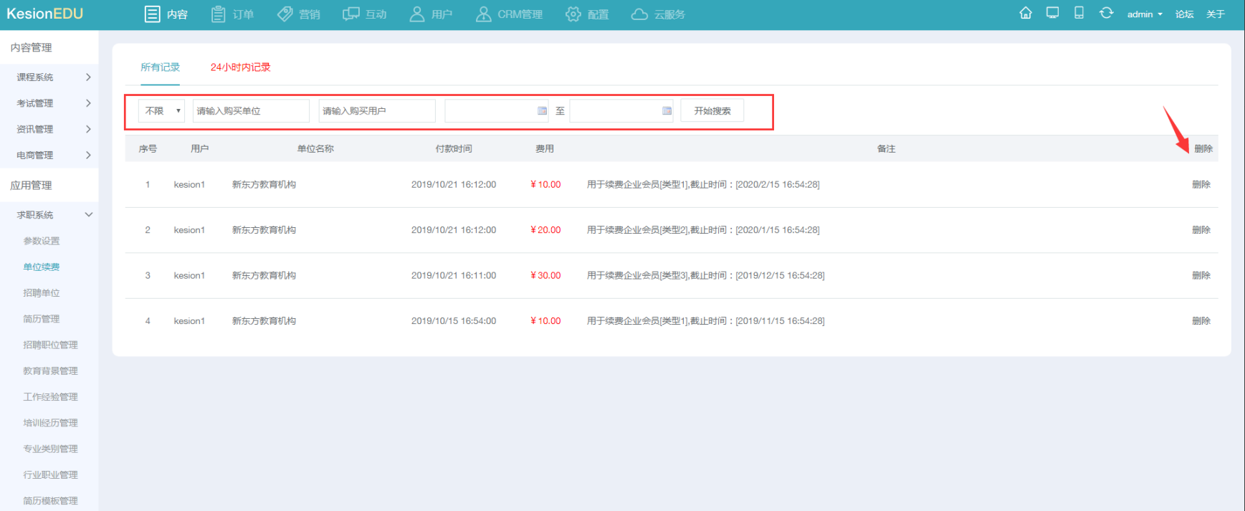Expand the admin account dropdown
This screenshot has width=1245, height=511.
(x=1145, y=14)
